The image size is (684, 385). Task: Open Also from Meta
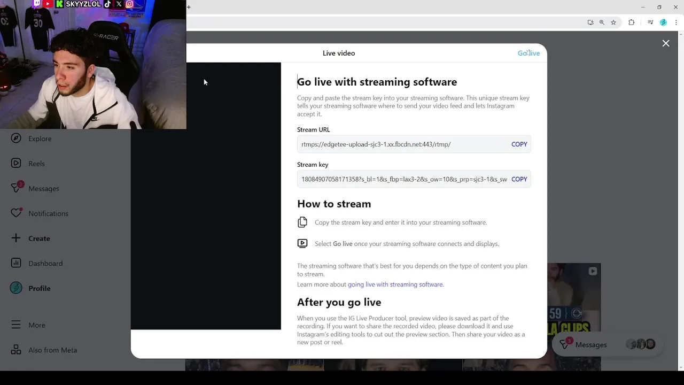[45, 350]
